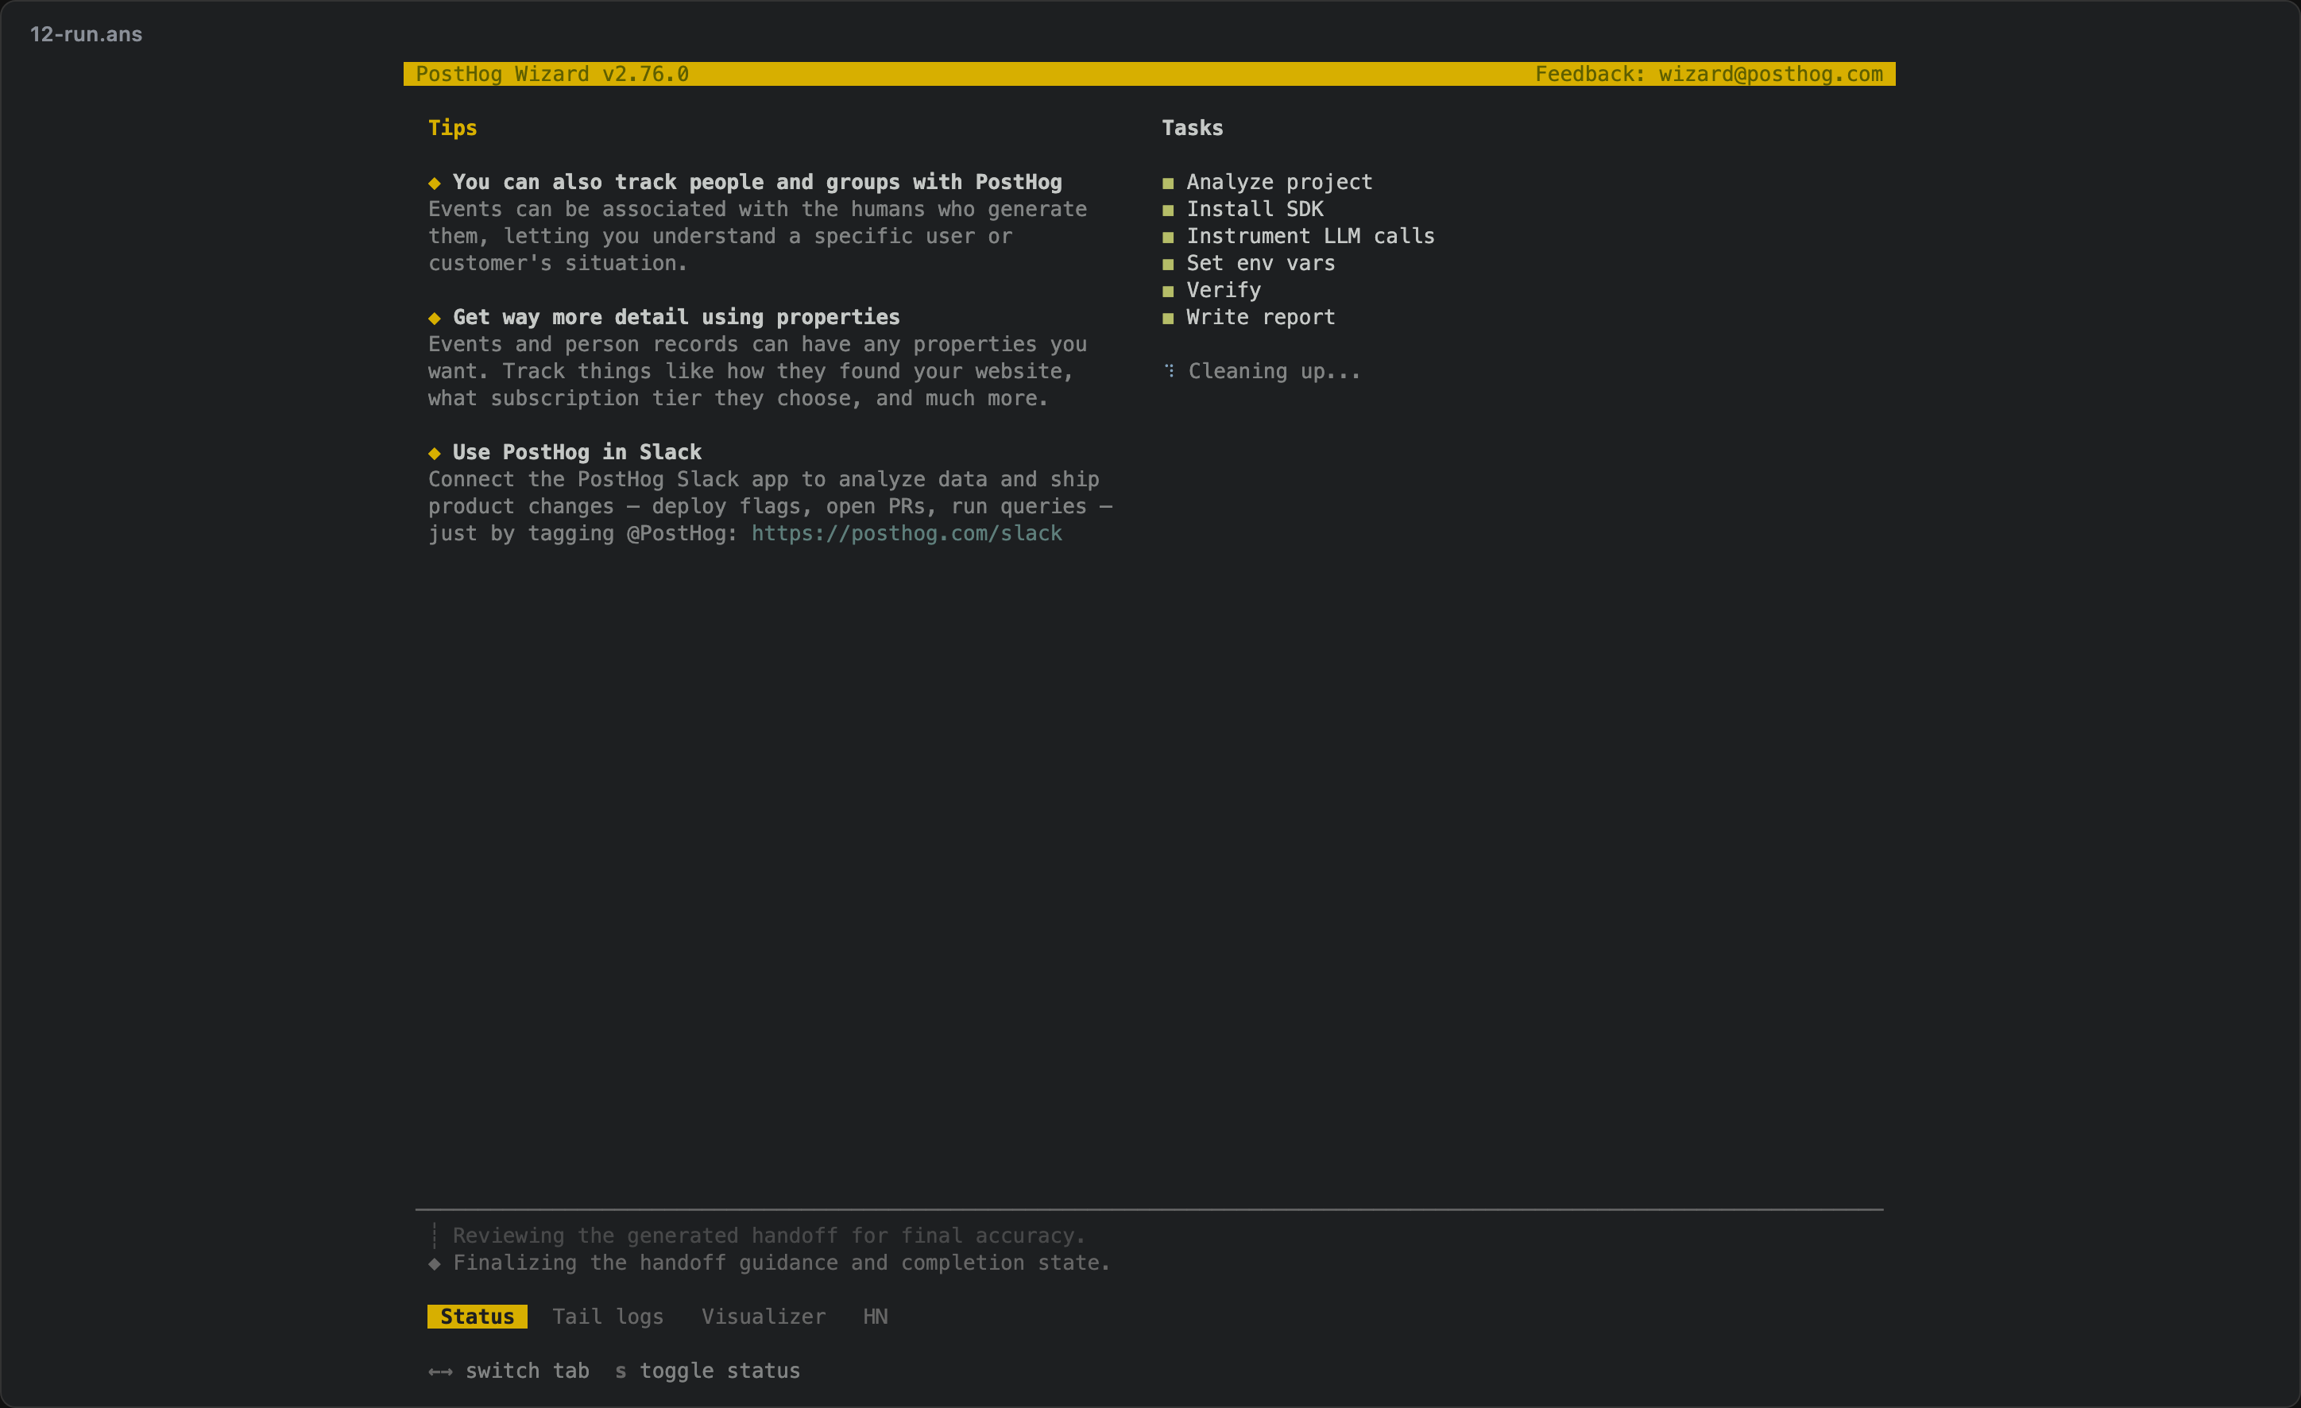2301x1408 pixels.
Task: Click the log line 'Reviewing the generated handoff for final accuracy.'
Action: click(769, 1236)
